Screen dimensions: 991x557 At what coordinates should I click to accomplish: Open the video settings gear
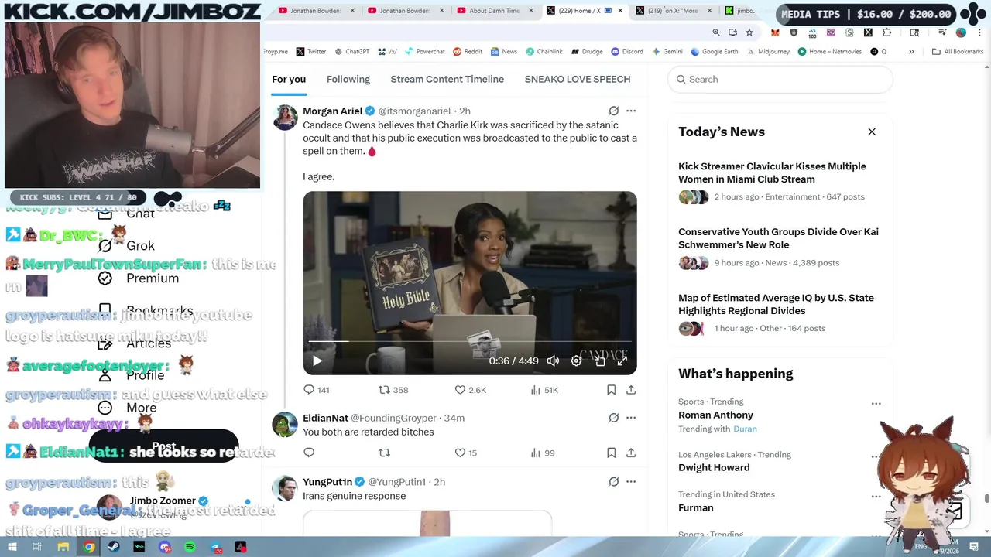point(576,361)
